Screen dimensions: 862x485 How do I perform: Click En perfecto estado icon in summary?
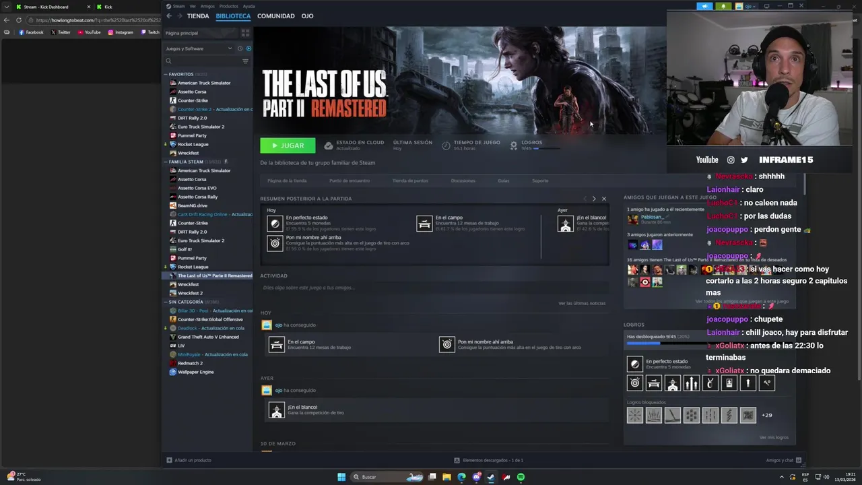[275, 224]
